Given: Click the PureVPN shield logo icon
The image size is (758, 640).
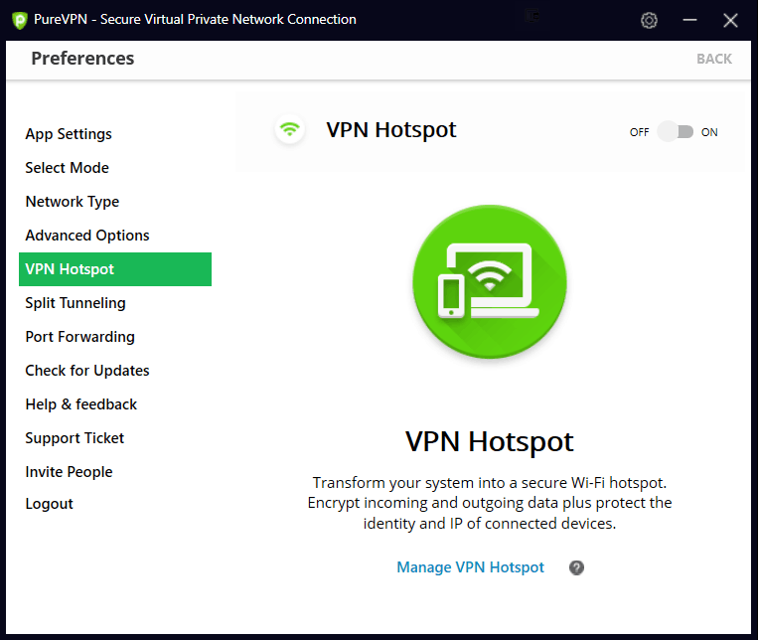Looking at the screenshot, I should tap(20, 20).
